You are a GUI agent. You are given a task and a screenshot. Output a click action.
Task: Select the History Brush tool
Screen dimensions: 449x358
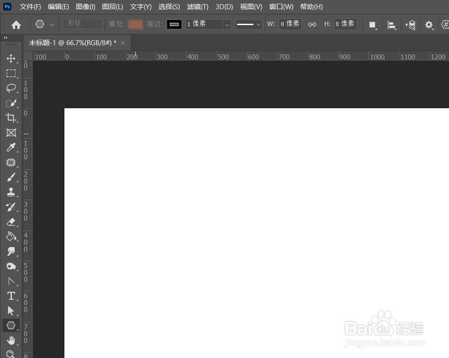click(x=11, y=206)
